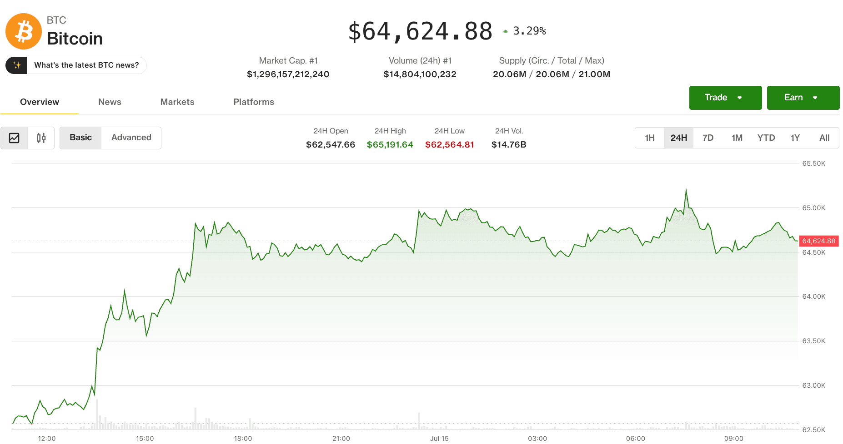This screenshot has height=444, width=843.
Task: Click Volume (24h) #1 label
Action: click(420, 61)
